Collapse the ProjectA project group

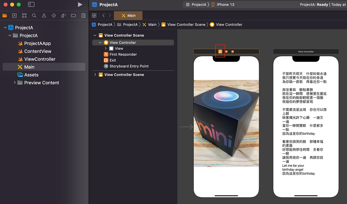tap(5, 27)
